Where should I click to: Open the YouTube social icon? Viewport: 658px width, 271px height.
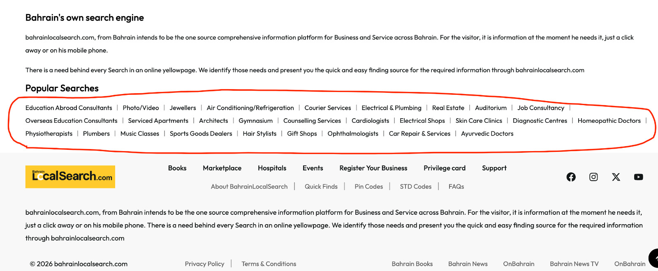[x=638, y=177]
